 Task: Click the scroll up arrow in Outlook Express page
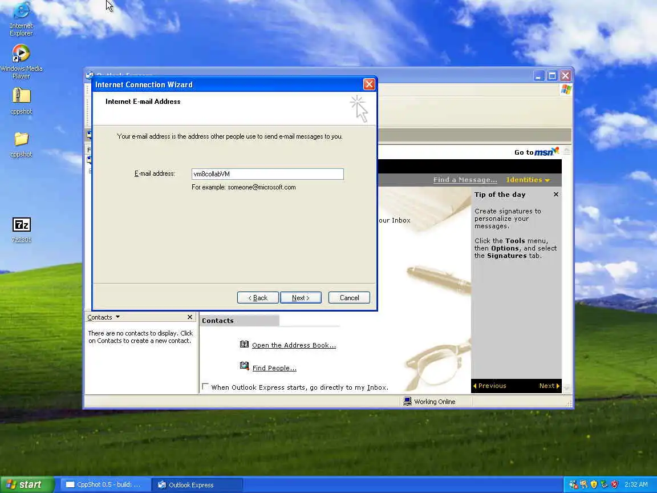pos(566,151)
